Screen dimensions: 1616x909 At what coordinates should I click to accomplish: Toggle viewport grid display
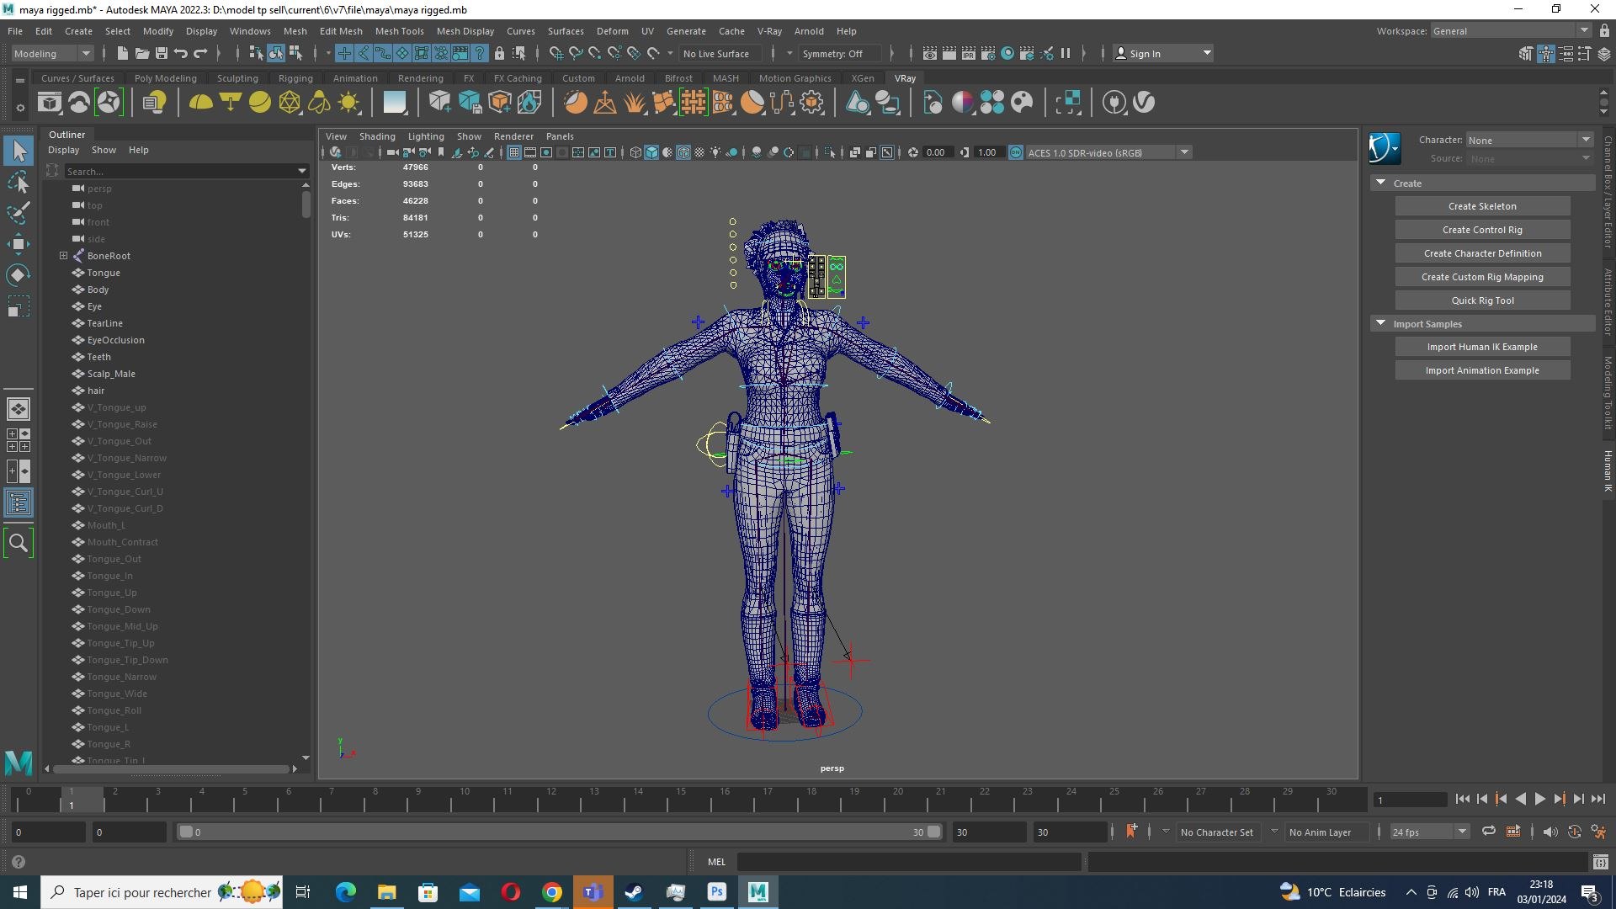coord(514,152)
